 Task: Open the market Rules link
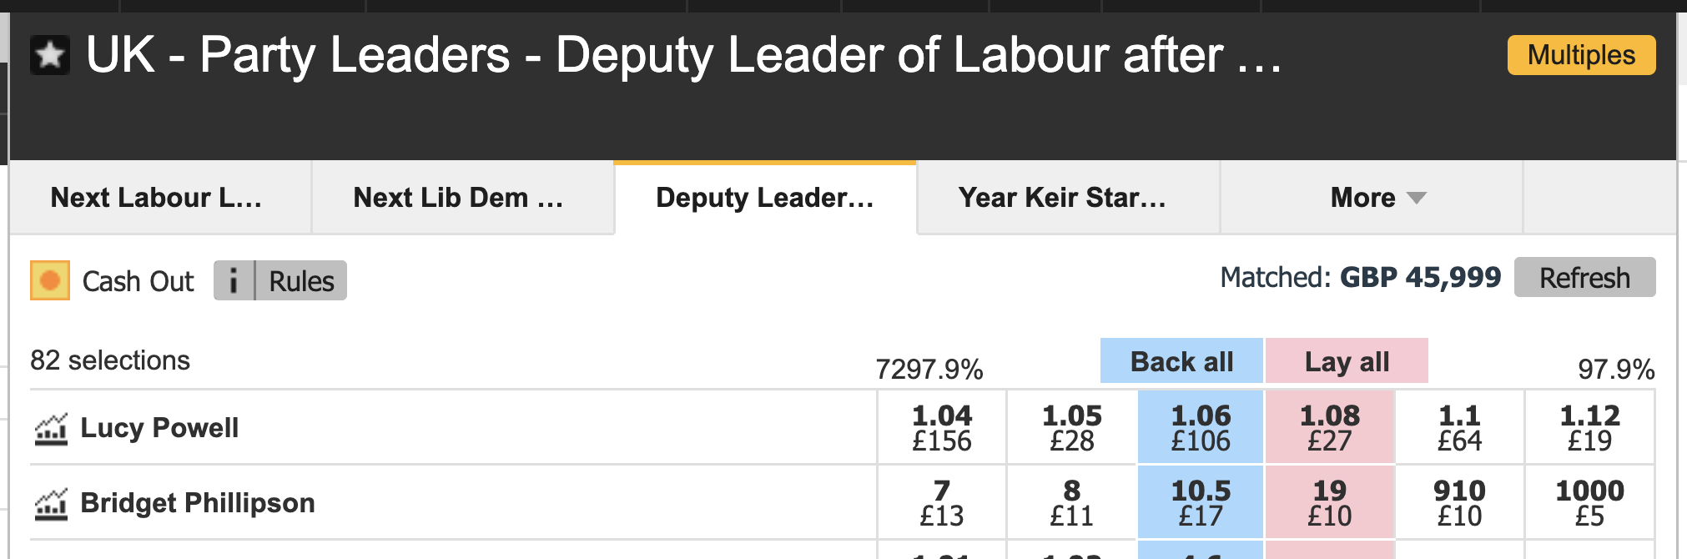pos(301,281)
